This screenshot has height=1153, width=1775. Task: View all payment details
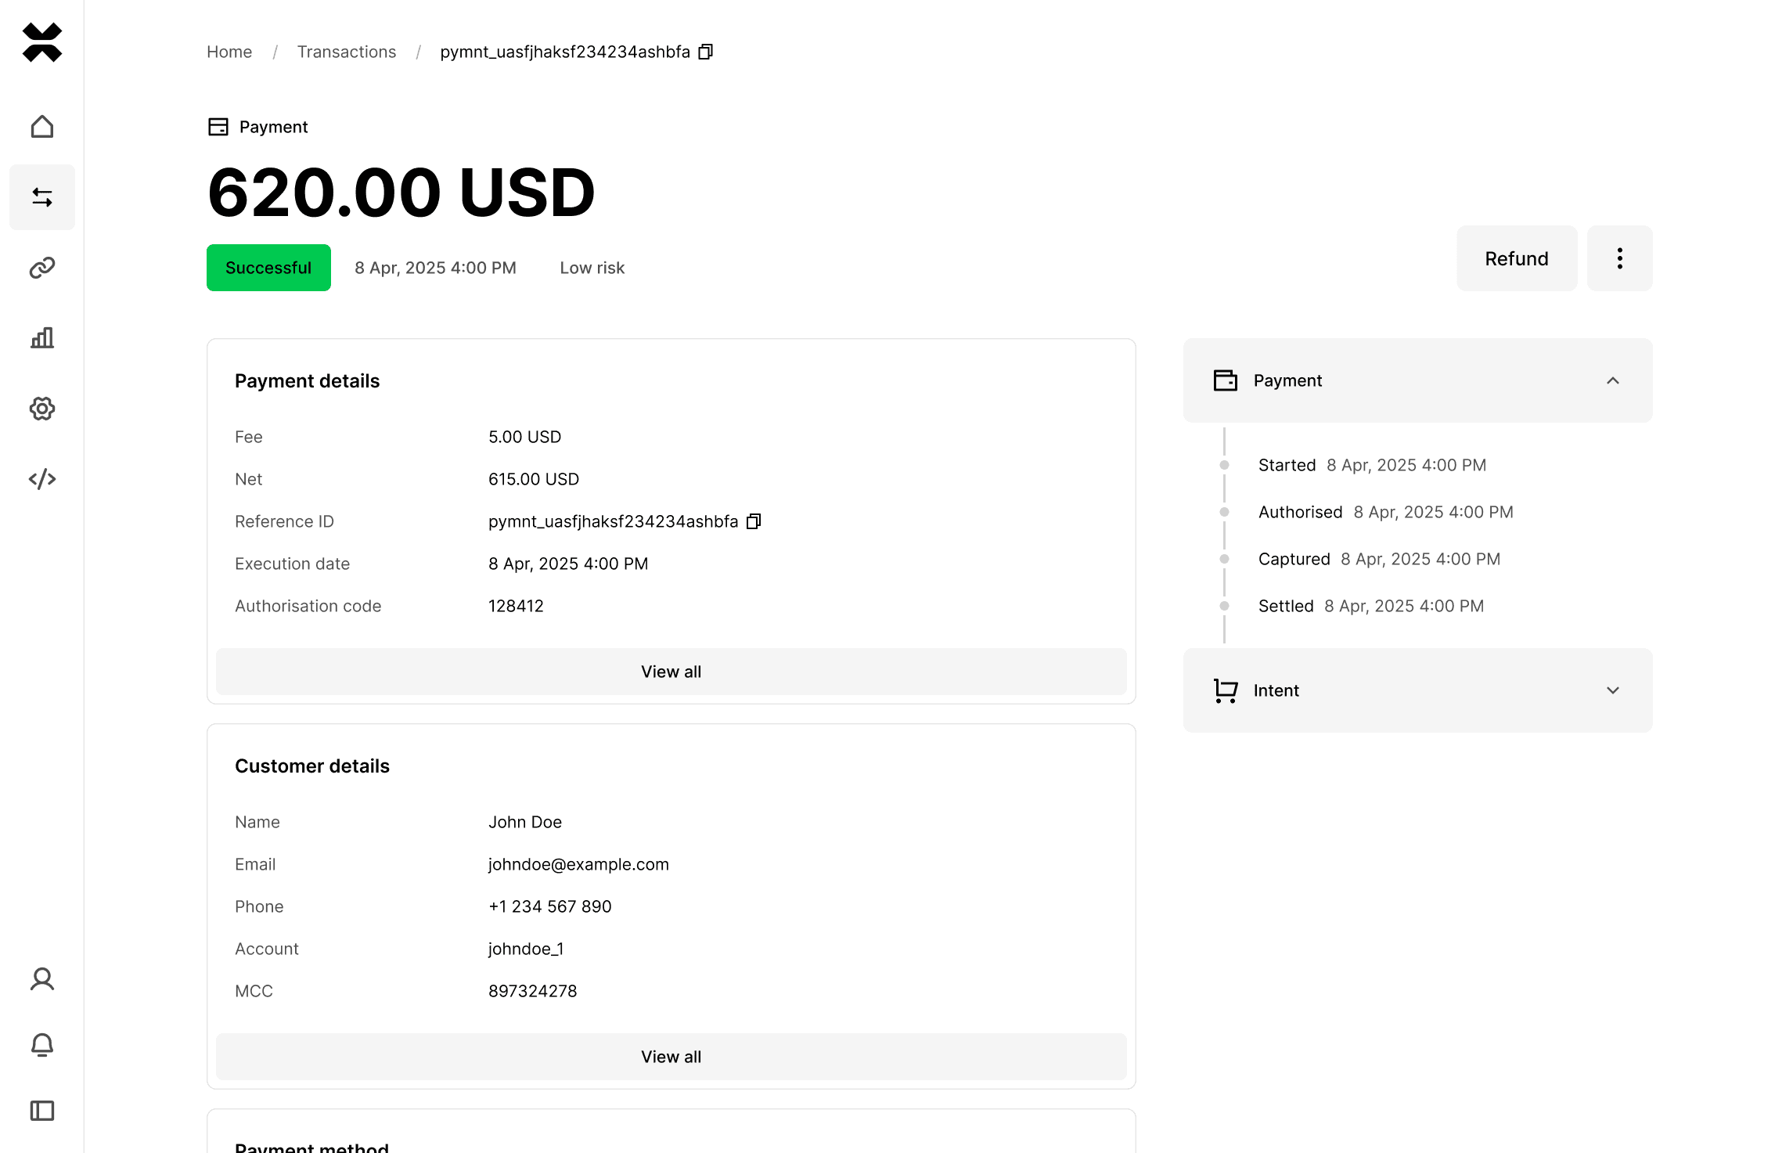point(671,672)
